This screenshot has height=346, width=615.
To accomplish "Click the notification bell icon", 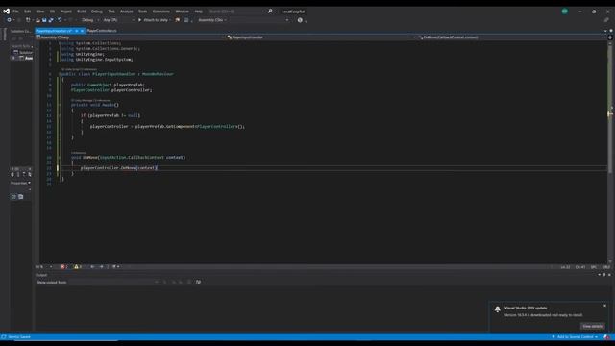I will [x=498, y=309].
